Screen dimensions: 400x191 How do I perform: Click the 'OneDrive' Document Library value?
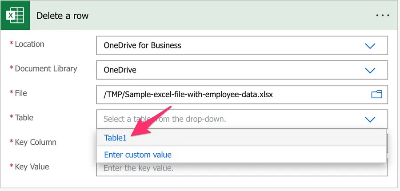coord(120,70)
